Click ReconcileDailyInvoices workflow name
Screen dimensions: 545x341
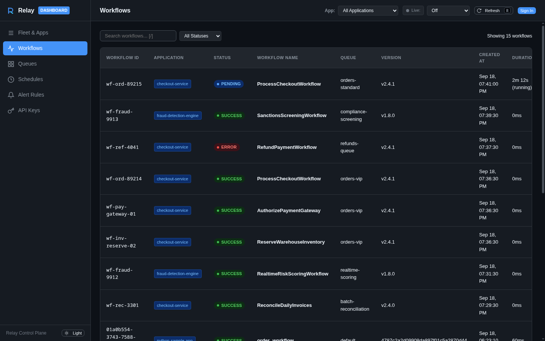click(x=285, y=305)
